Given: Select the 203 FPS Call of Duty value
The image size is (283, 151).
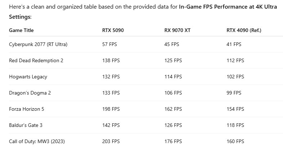Looking at the screenshot, I should point(111,141).
